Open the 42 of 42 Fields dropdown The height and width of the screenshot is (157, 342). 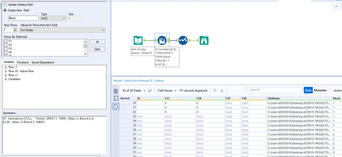pos(134,91)
